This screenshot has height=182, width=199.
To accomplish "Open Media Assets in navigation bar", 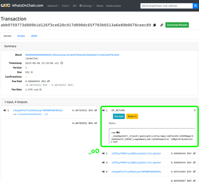I will coord(113,6).
